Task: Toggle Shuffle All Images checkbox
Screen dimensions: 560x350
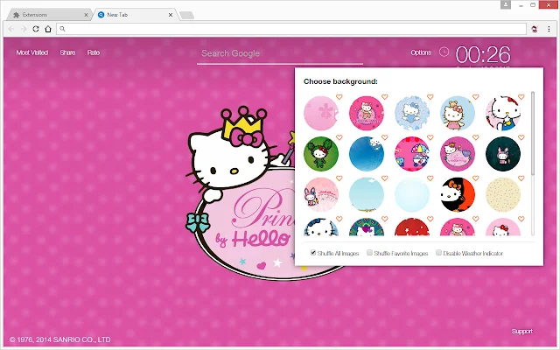Action: pyautogui.click(x=313, y=253)
